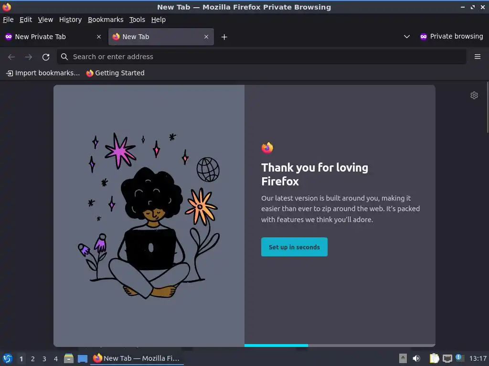
Task: Open the Getting Started bookmark
Action: (x=116, y=73)
